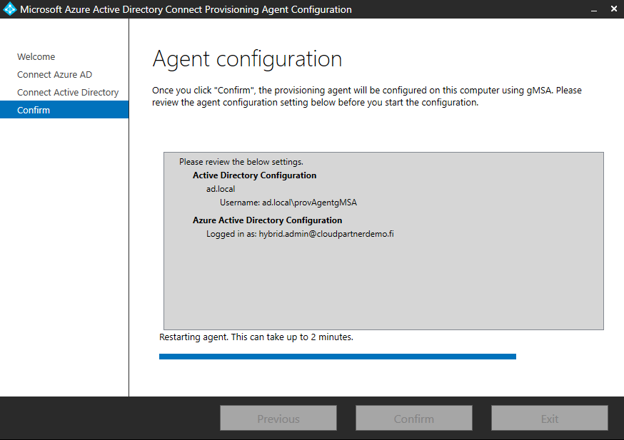Click the 'Restarting agent' status message

tap(256, 337)
